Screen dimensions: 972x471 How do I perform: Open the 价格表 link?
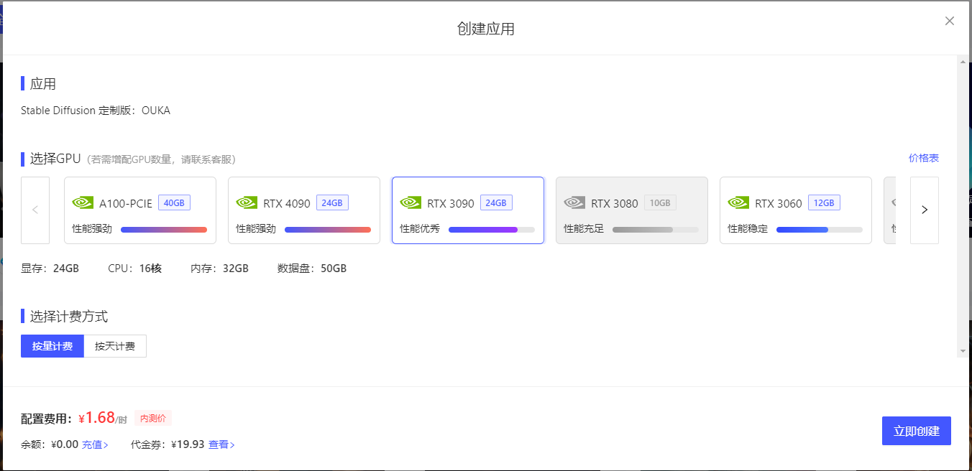(x=924, y=158)
